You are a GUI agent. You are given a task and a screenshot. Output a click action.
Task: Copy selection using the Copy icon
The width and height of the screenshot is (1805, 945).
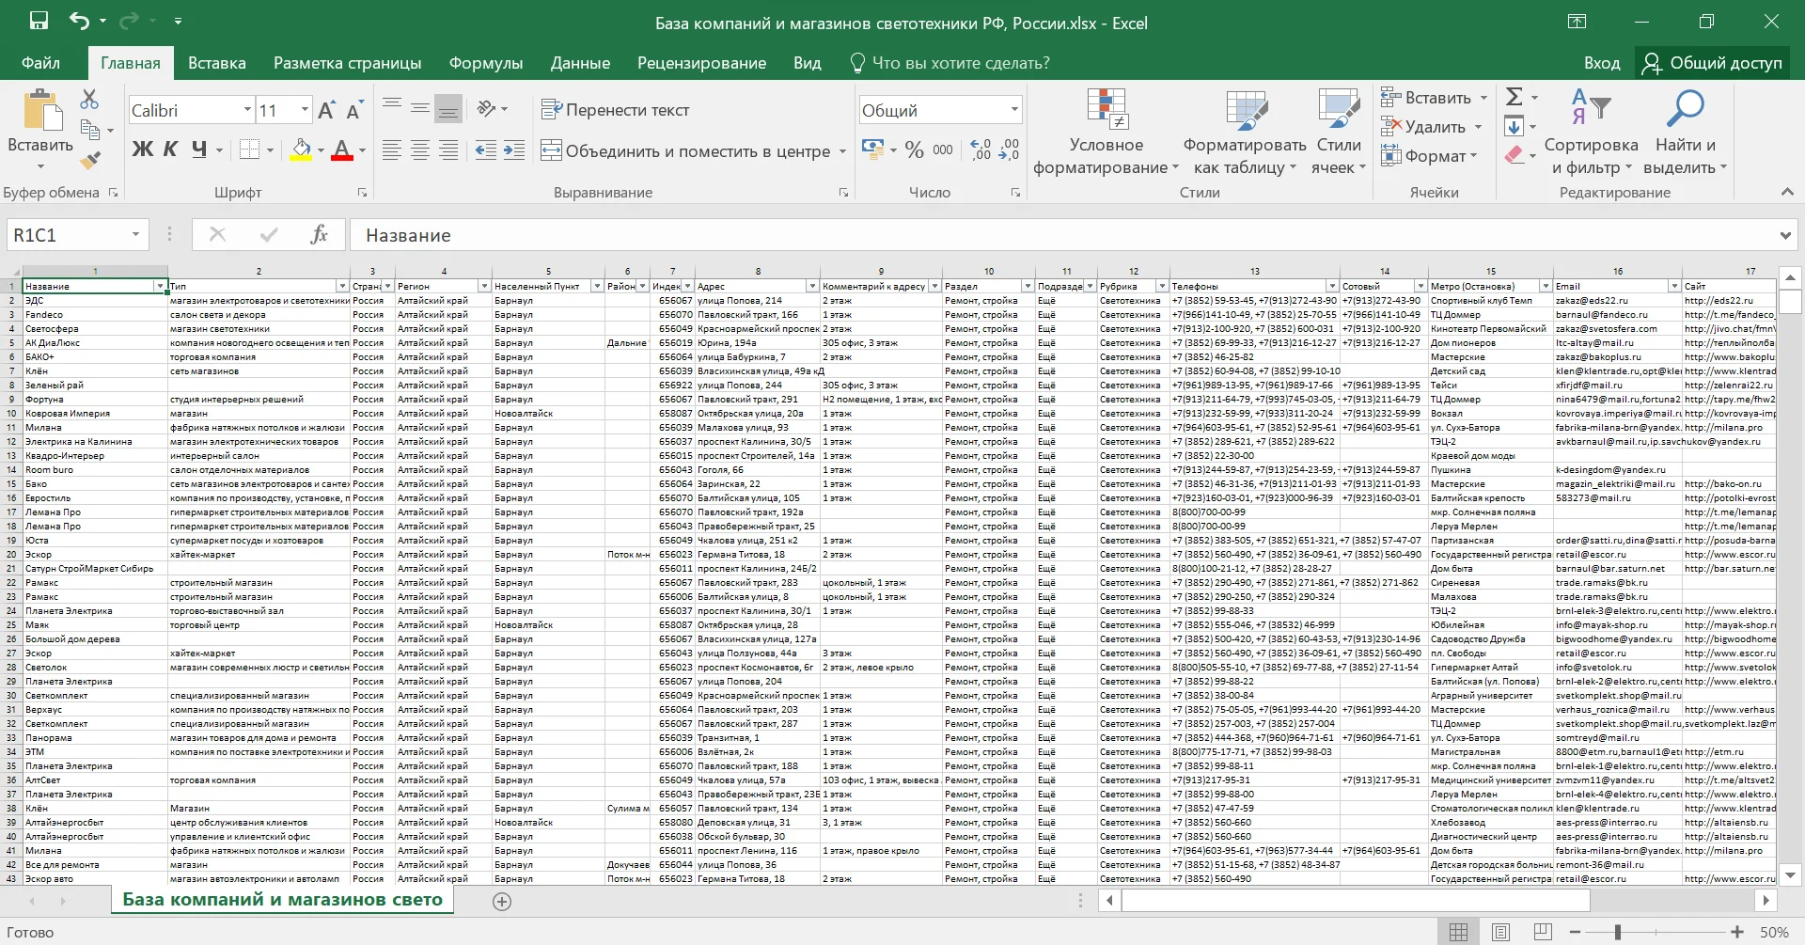tap(90, 130)
